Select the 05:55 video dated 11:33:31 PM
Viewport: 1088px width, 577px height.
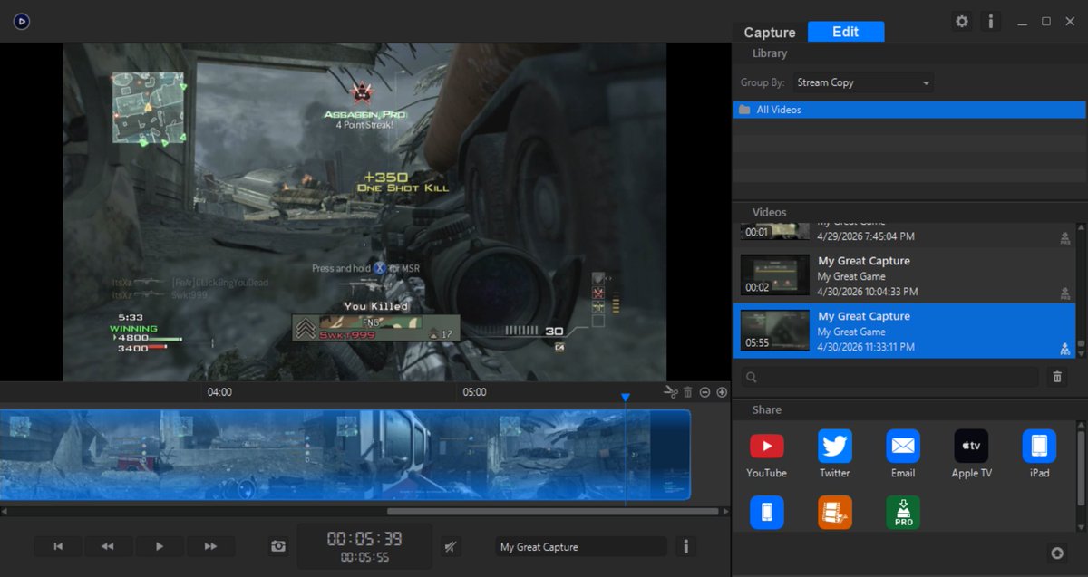point(905,332)
